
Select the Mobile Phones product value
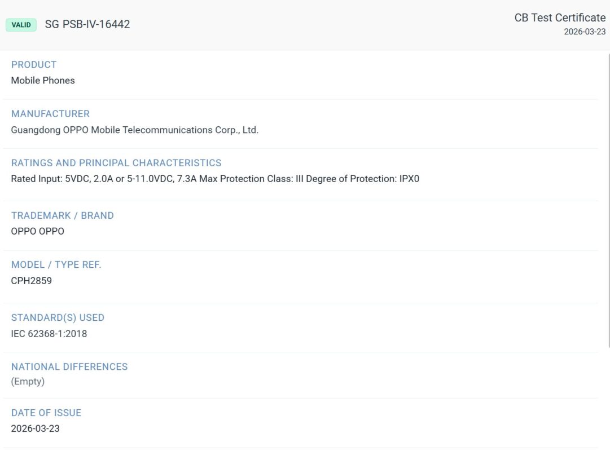point(43,81)
